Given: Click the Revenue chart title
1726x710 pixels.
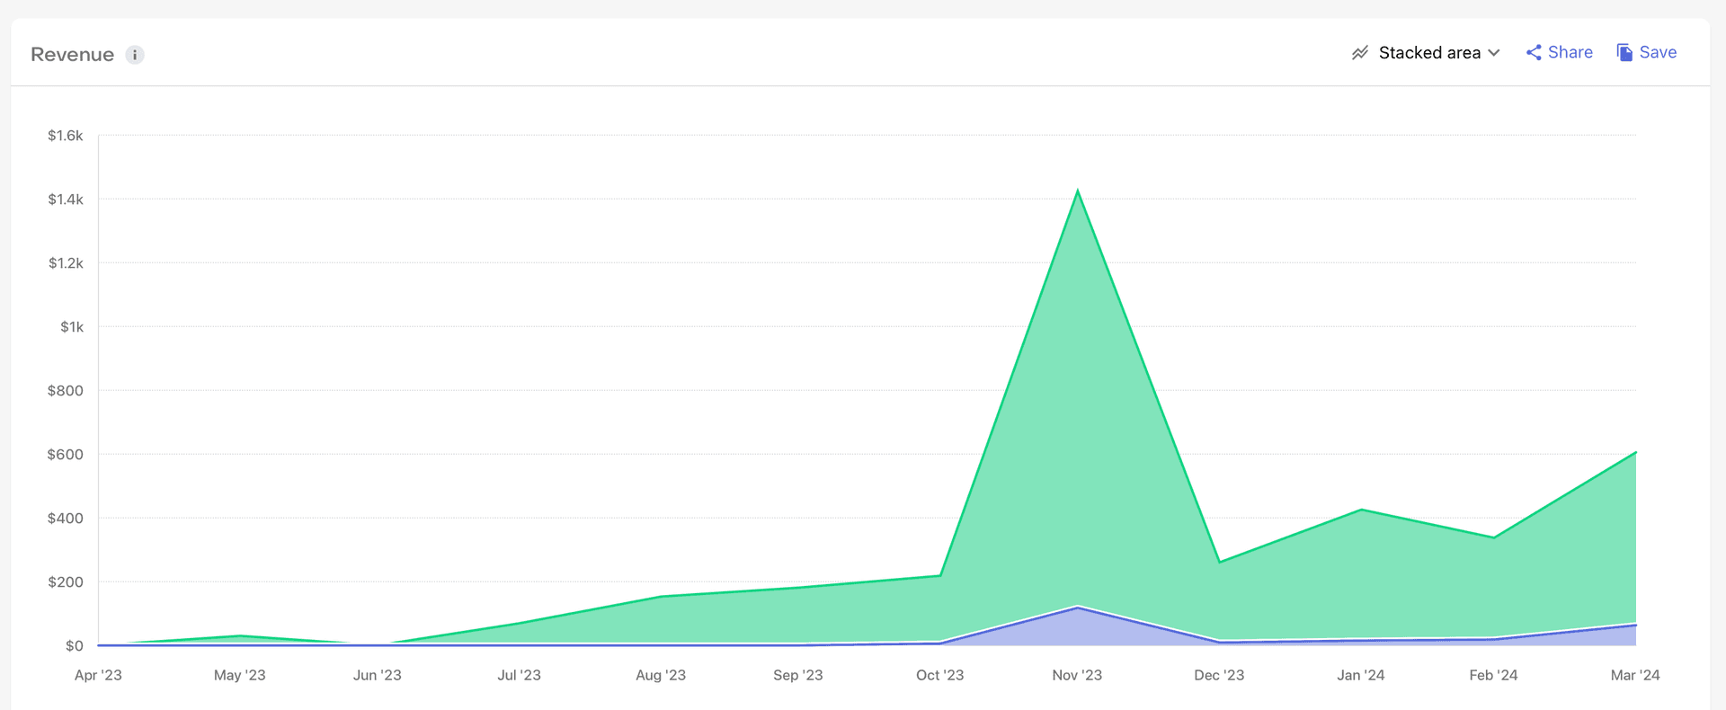Looking at the screenshot, I should pyautogui.click(x=72, y=55).
